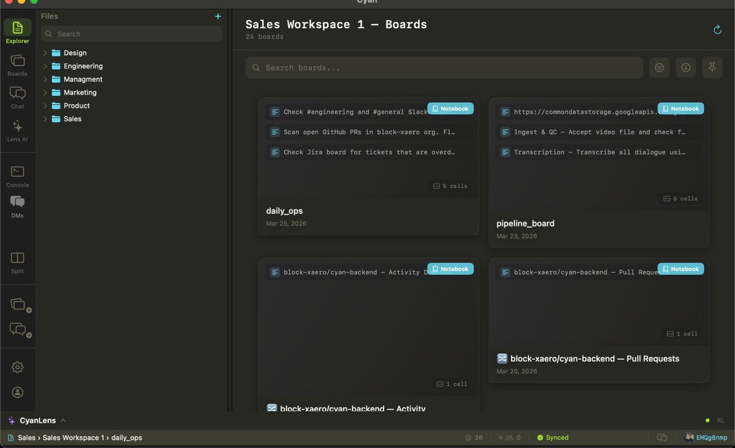Image resolution: width=735 pixels, height=448 pixels.
Task: Select the Split view icon
Action: point(17,259)
